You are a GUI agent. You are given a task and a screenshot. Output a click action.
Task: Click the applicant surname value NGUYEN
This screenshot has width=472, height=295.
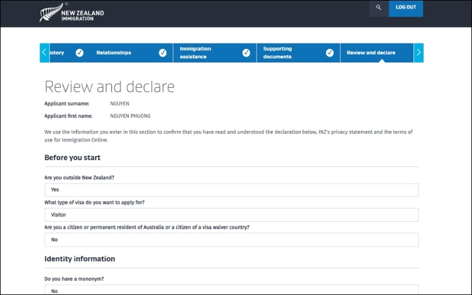[x=119, y=103]
